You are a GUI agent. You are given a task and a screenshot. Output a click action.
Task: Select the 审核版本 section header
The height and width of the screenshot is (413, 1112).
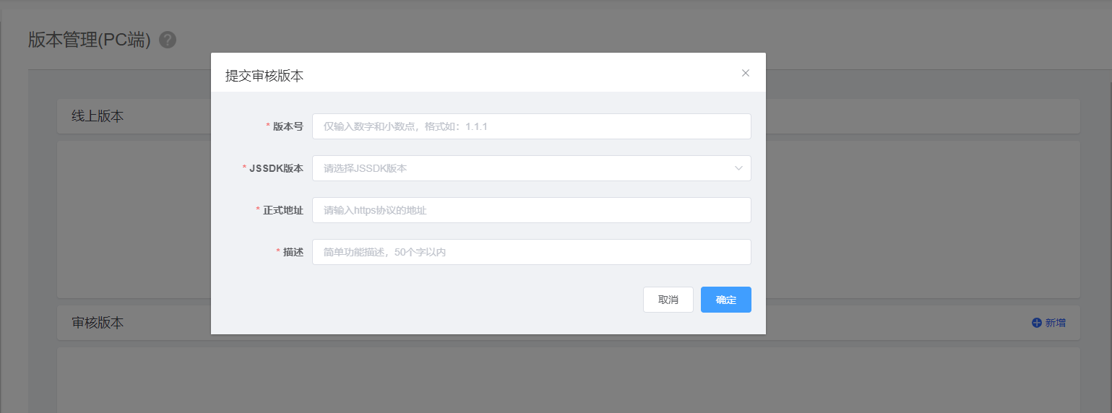[x=98, y=323]
